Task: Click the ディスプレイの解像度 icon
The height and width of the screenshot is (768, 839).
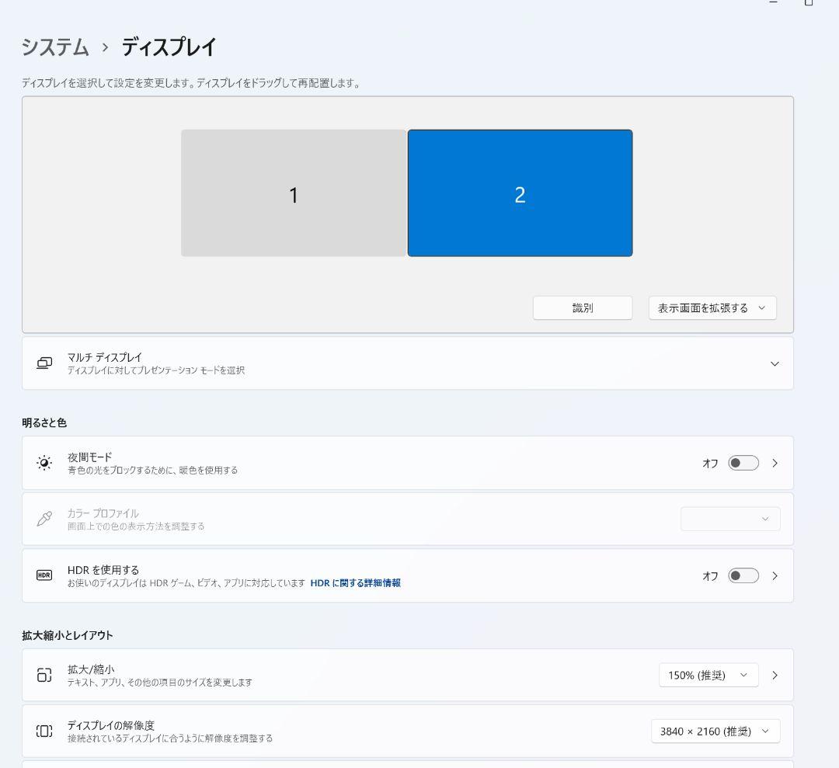Action: [44, 731]
